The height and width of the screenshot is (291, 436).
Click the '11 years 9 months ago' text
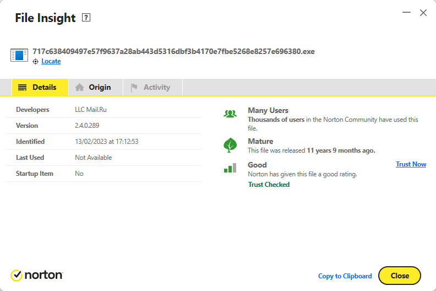click(341, 150)
